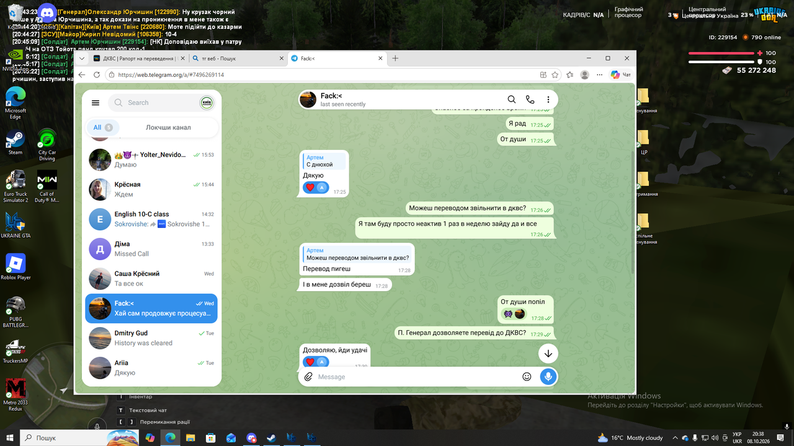
Task: Open the Крёсная chat
Action: [151, 190]
